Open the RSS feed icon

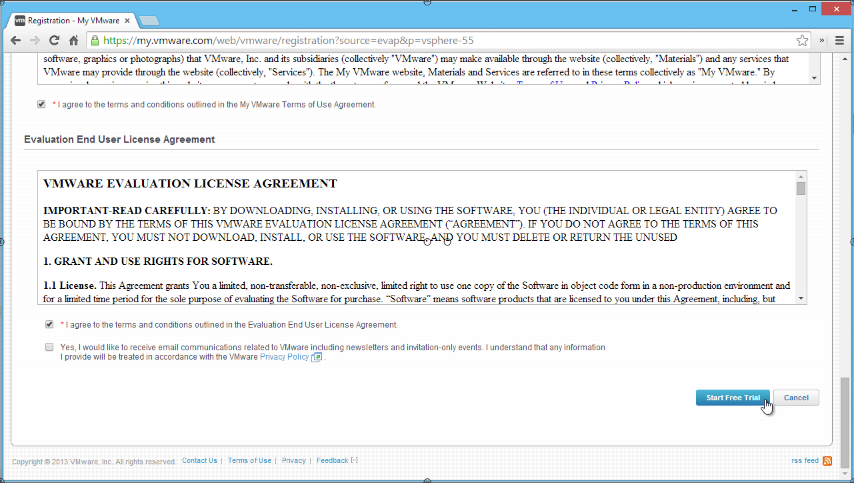827,461
